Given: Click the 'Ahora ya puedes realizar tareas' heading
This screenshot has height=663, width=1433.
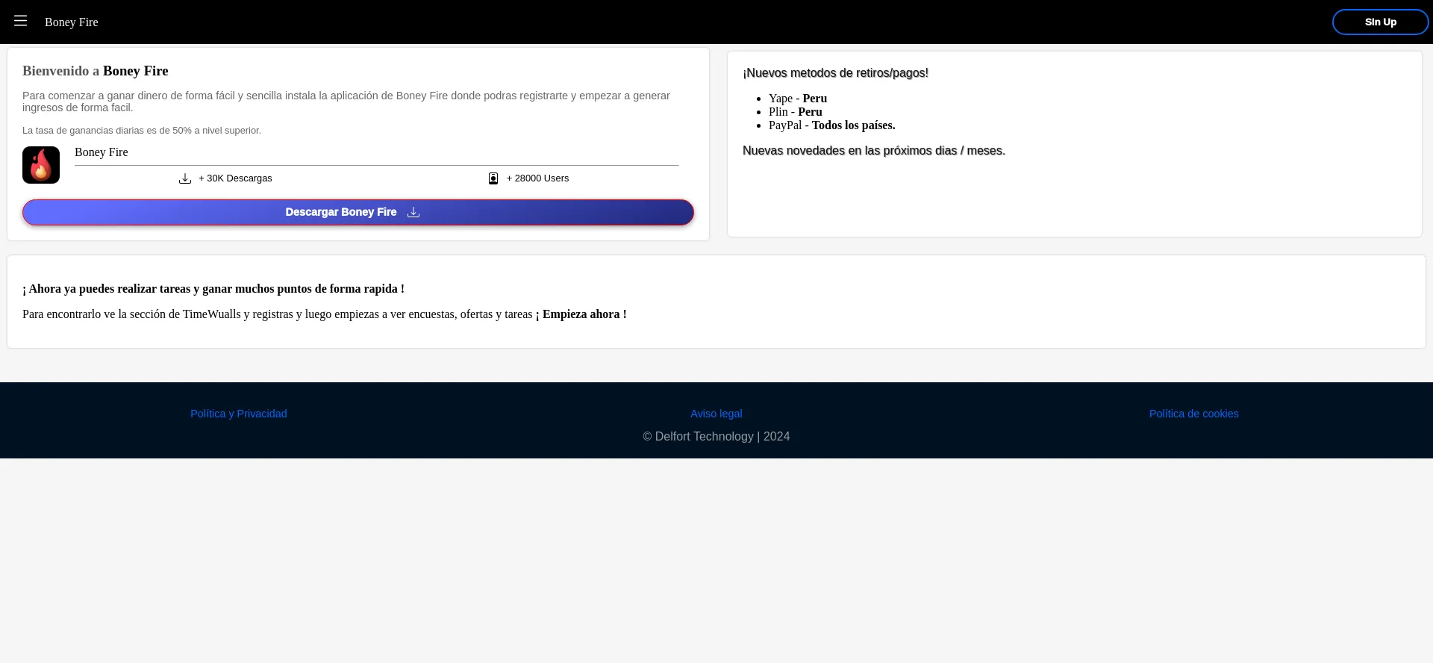Looking at the screenshot, I should tap(213, 289).
